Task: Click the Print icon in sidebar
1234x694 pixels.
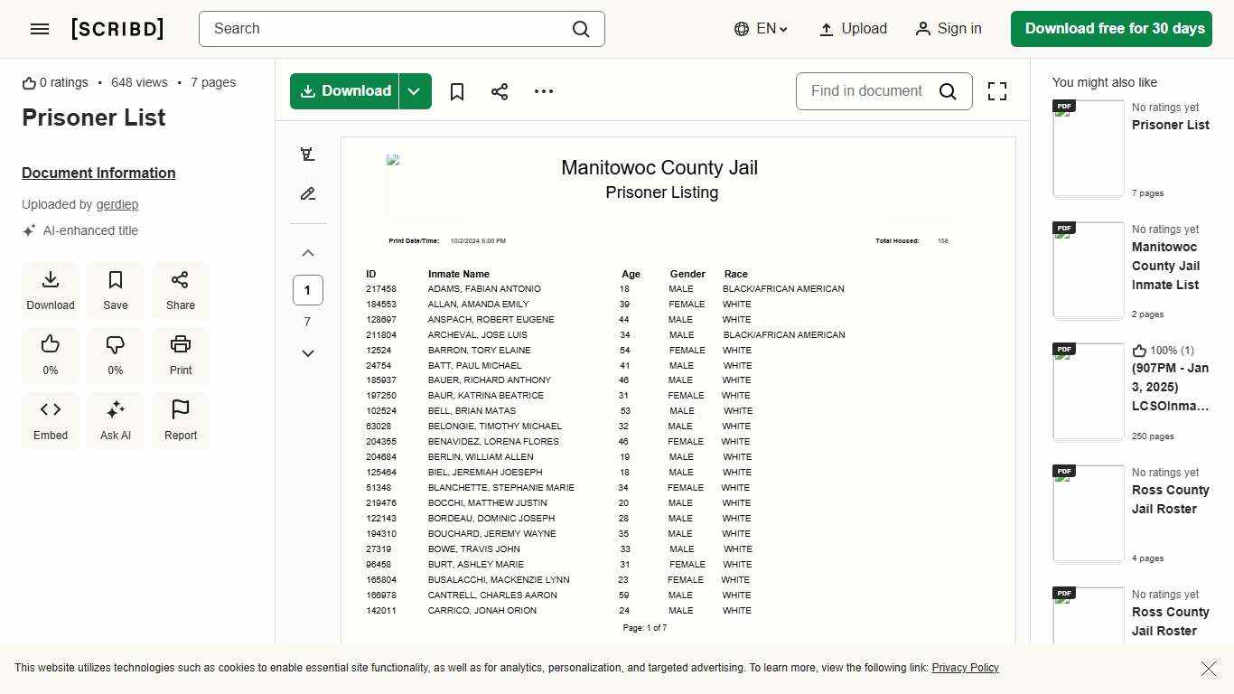Action: click(x=181, y=355)
